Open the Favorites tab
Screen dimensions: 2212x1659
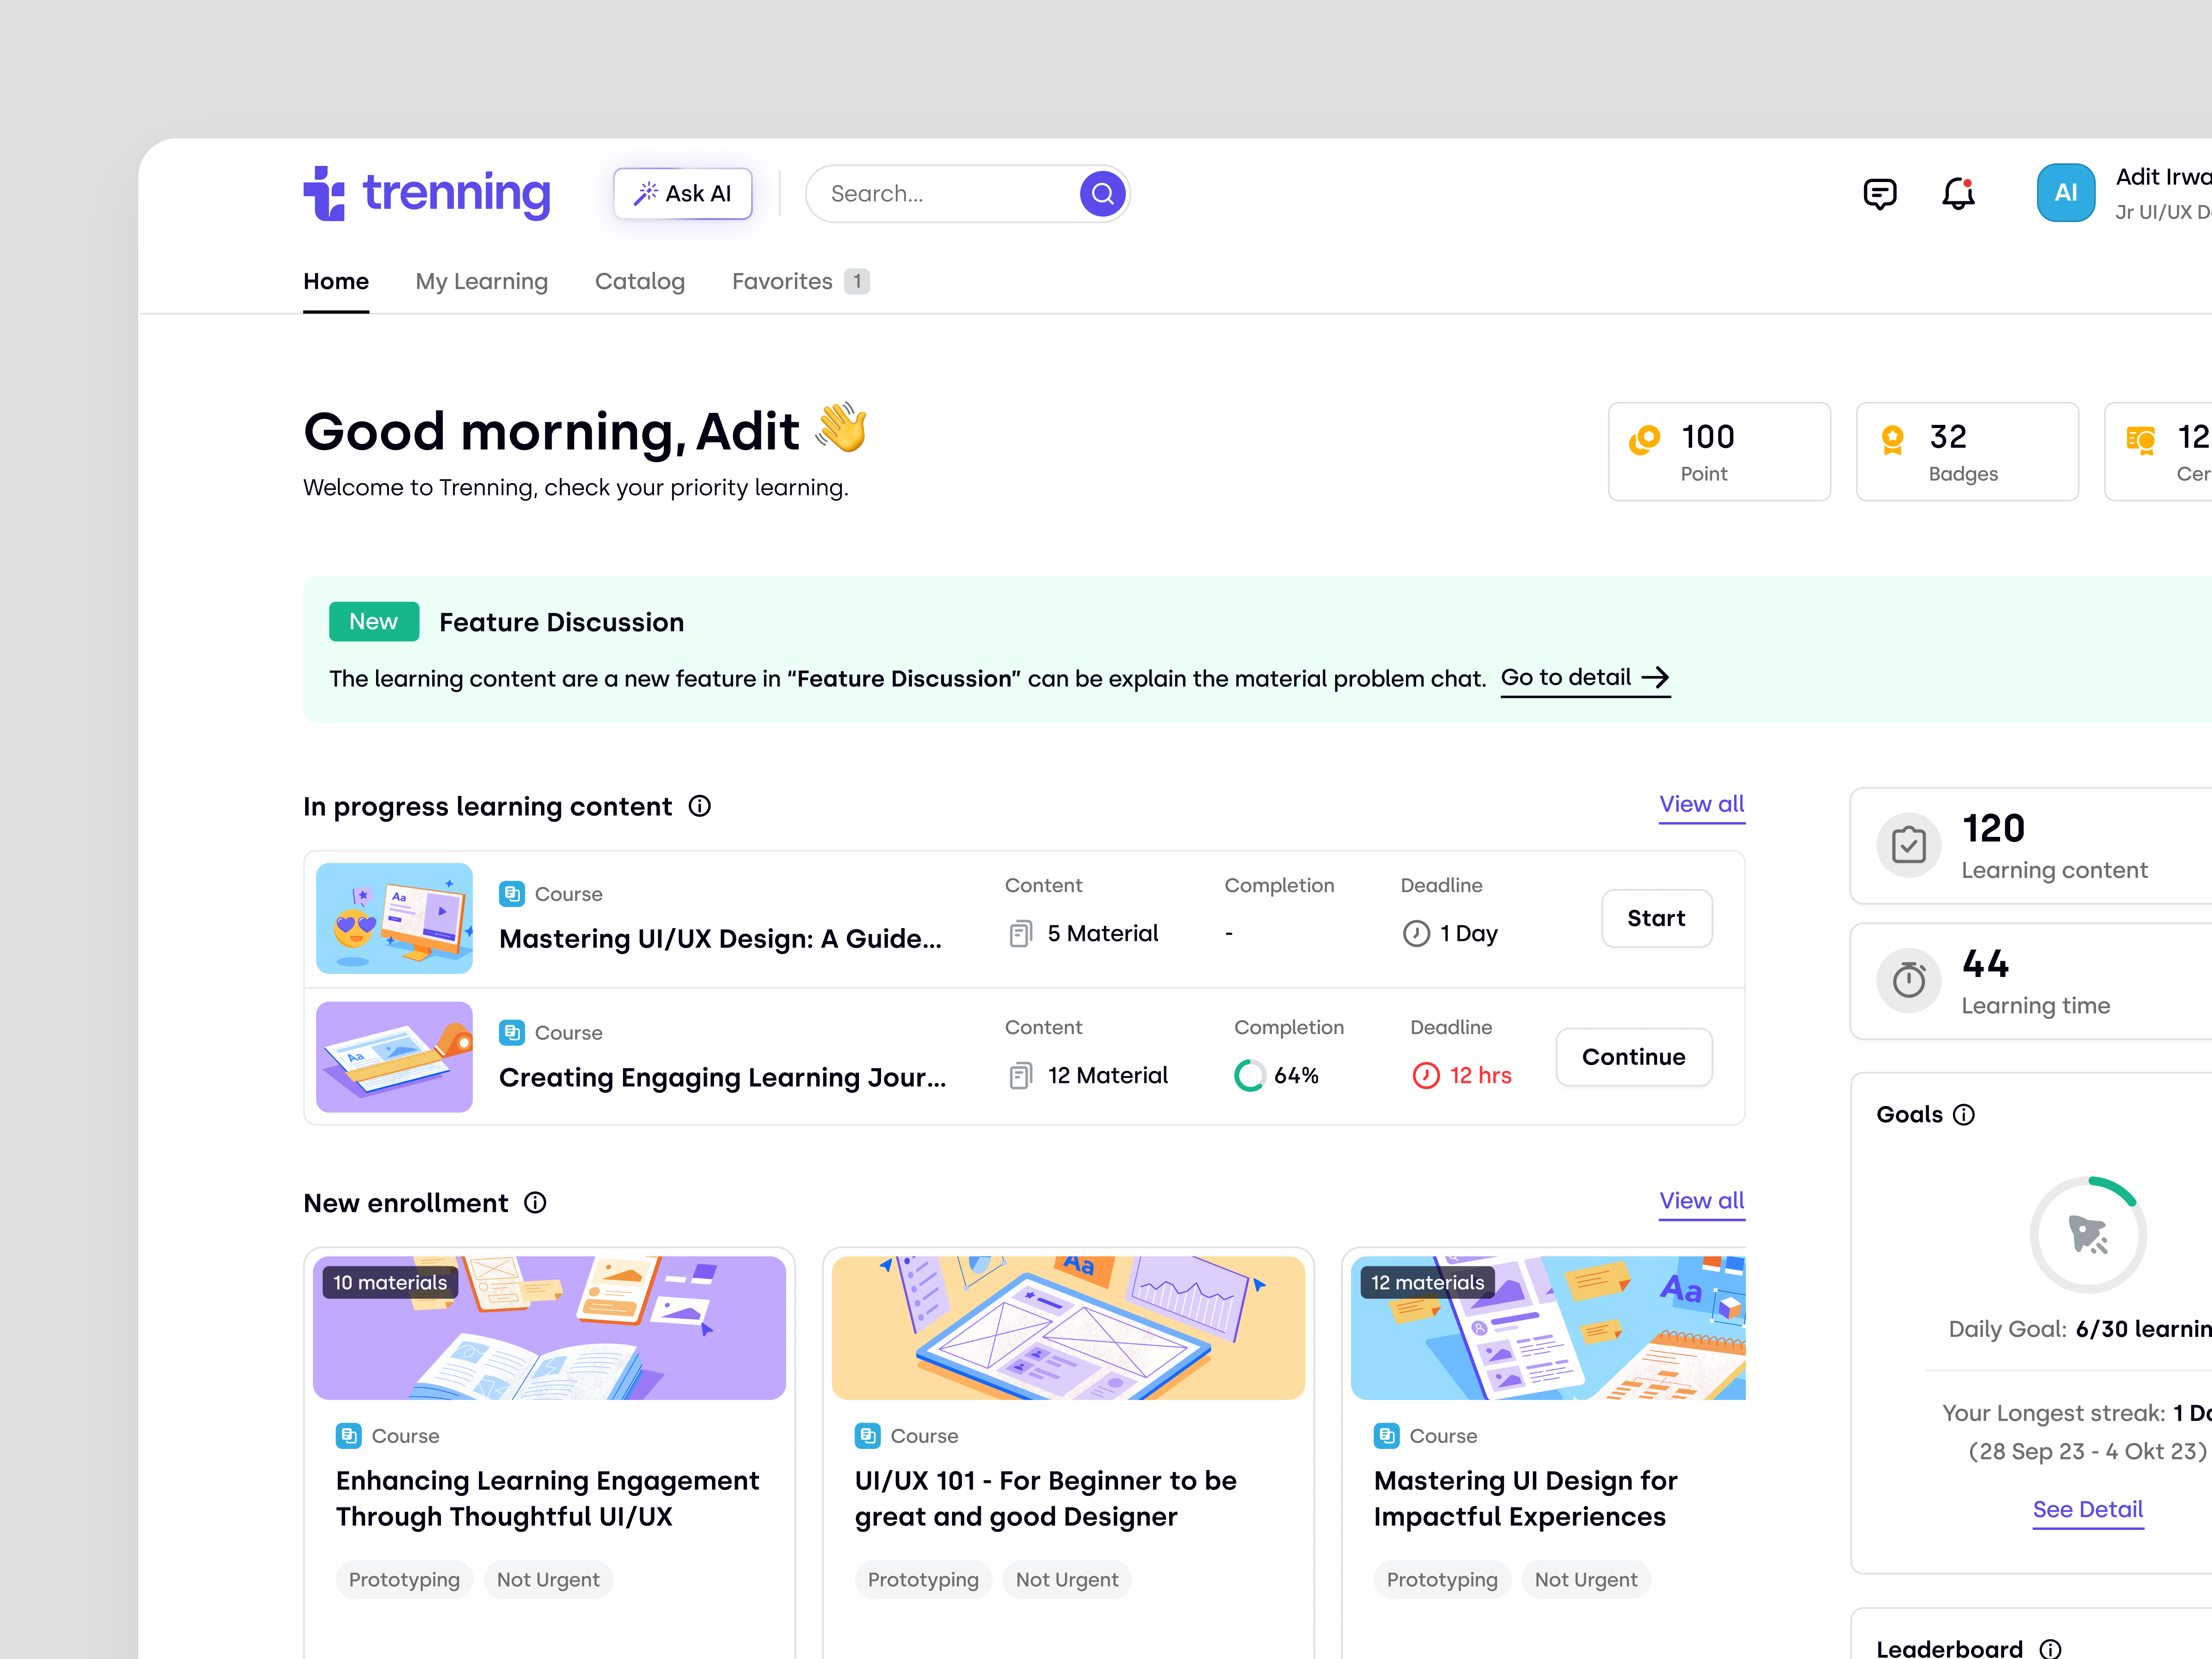[x=783, y=281]
